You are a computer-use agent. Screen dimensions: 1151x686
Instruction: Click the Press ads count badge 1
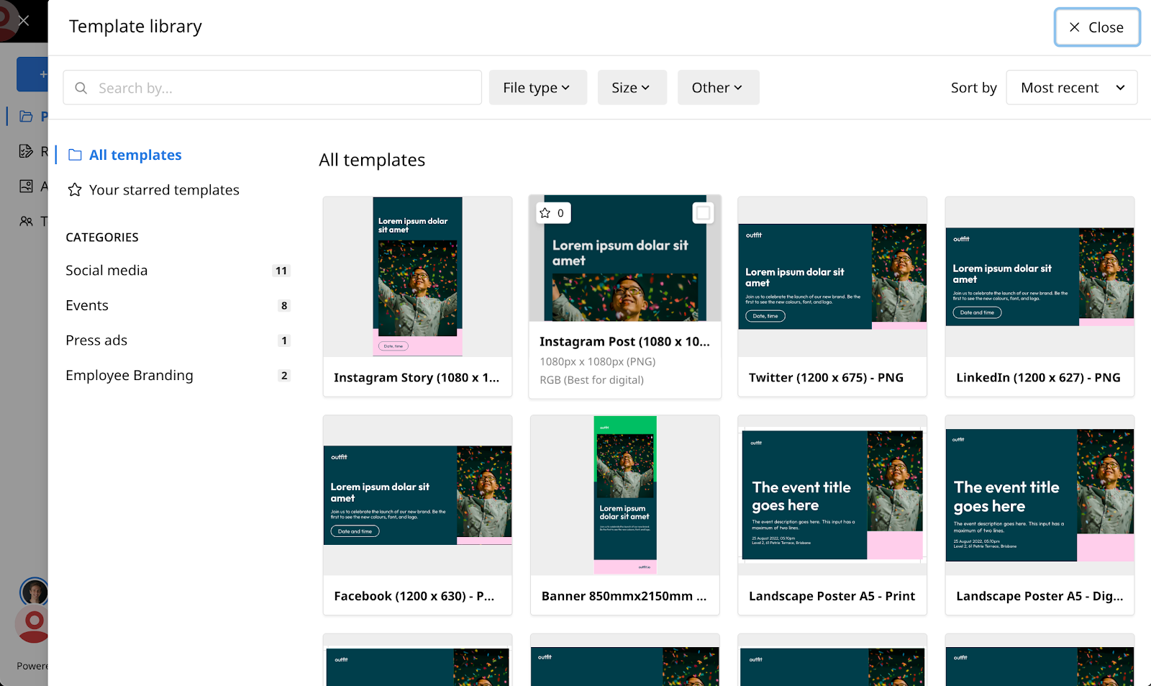pyautogui.click(x=284, y=340)
